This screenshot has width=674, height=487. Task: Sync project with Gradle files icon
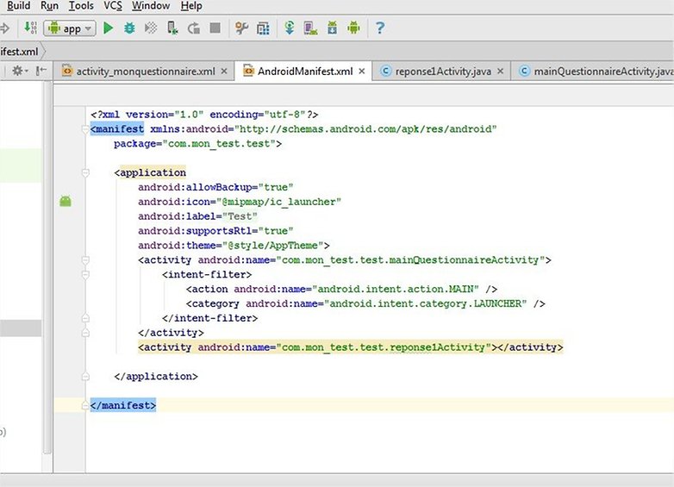pyautogui.click(x=290, y=28)
